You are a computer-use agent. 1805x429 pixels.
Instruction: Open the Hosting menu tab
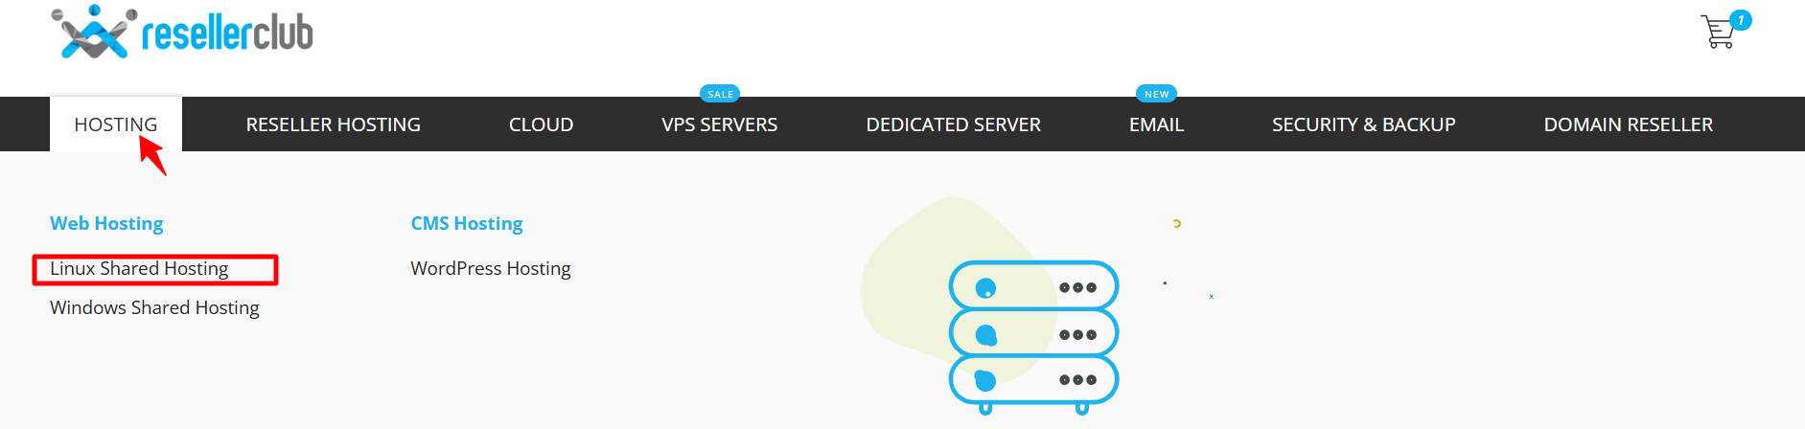[x=116, y=124]
